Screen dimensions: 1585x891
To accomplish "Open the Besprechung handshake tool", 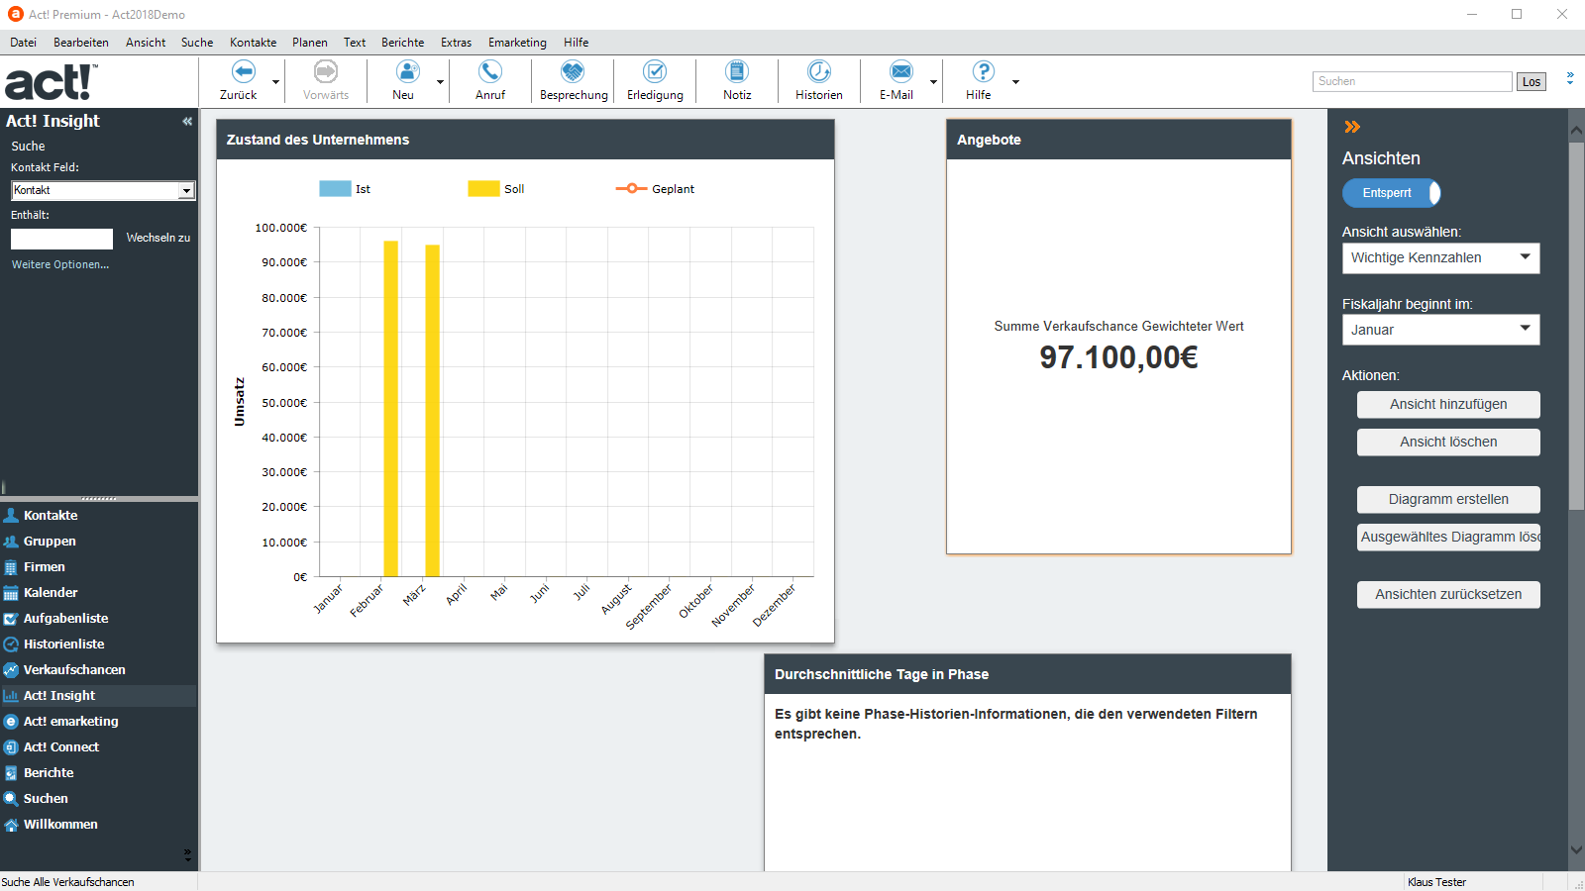I will coord(573,72).
